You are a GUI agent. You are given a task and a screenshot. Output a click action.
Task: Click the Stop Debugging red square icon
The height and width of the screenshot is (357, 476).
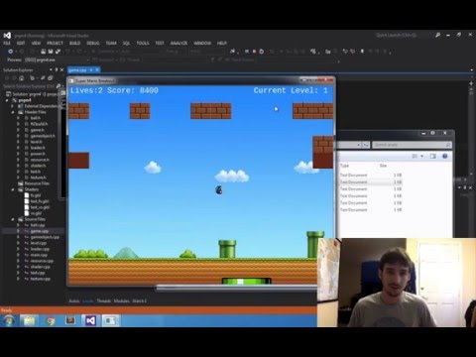254,52
